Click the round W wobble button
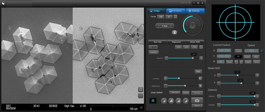Viewport: 265px width, 112px height. pos(174,32)
